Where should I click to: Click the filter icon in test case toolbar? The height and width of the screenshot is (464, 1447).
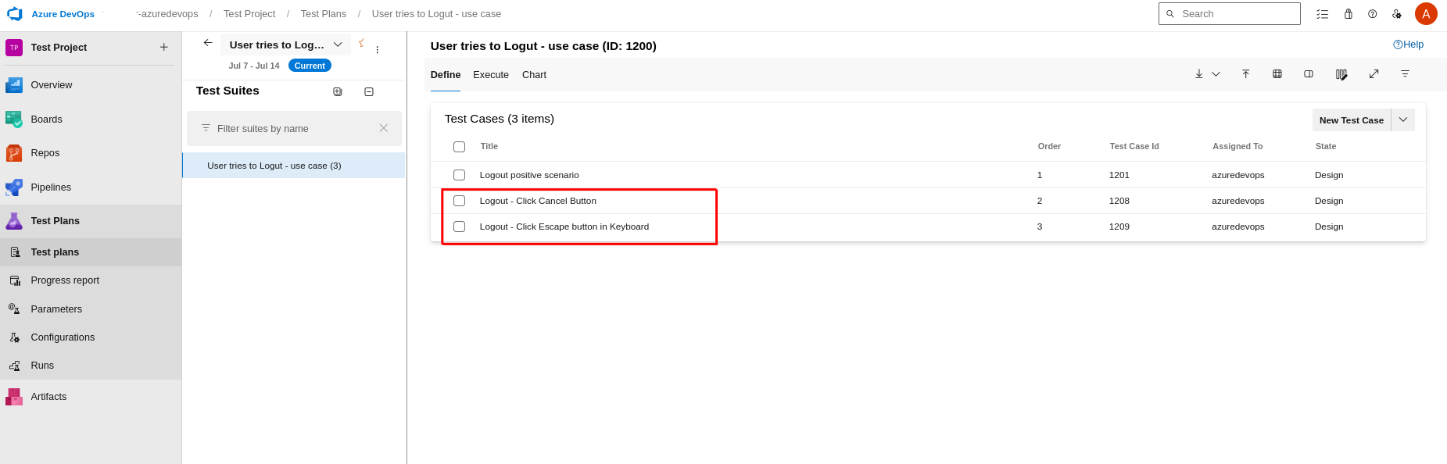coord(1405,74)
